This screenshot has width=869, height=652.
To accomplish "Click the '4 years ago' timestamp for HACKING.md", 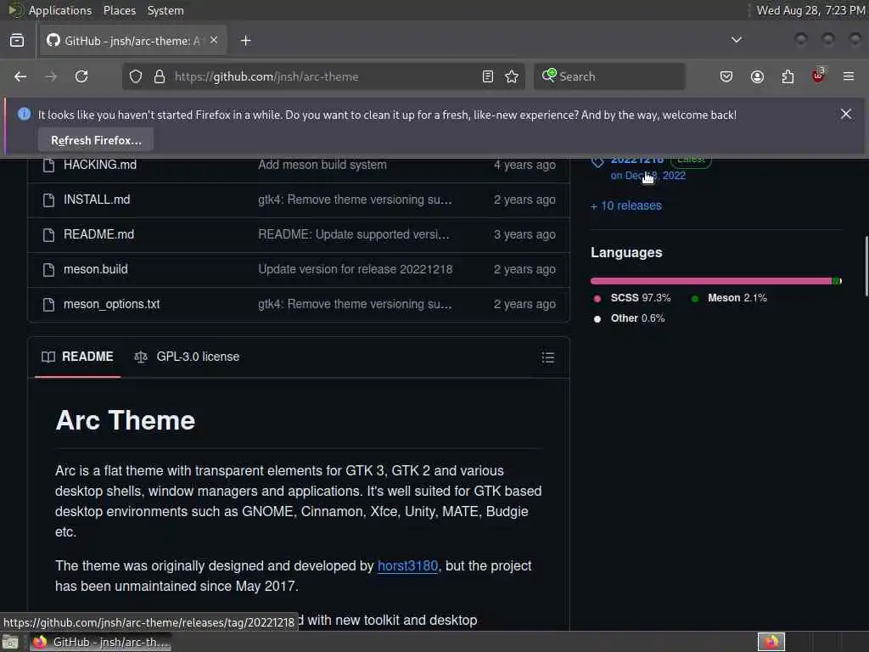I will [x=524, y=165].
